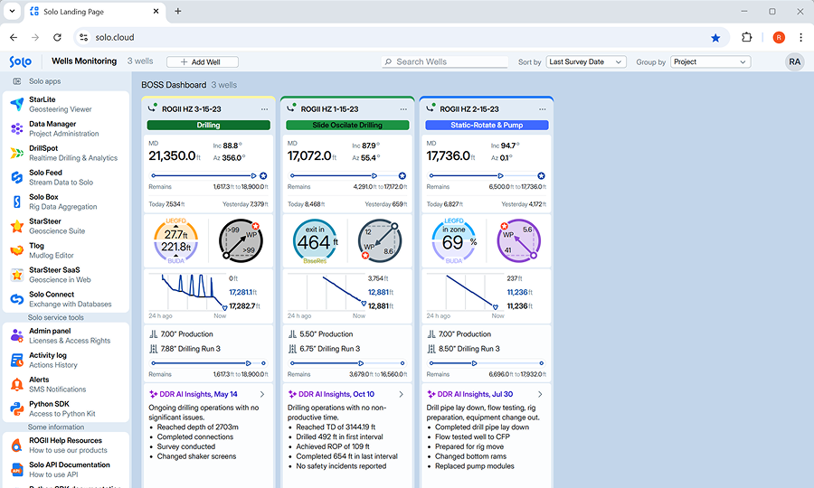Go back in browser

point(14,37)
